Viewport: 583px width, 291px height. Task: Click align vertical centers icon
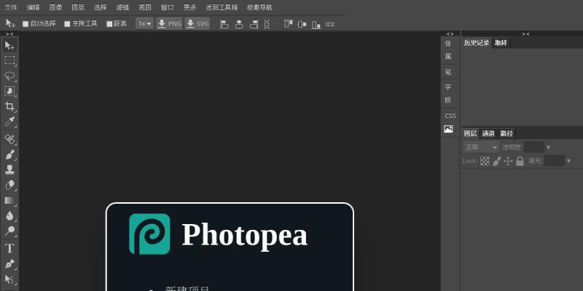pos(302,24)
